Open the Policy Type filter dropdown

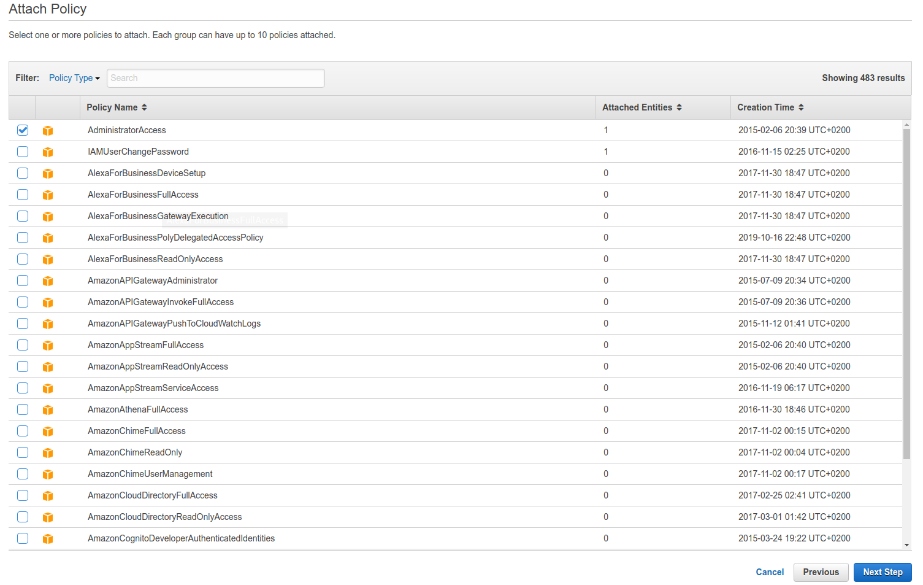point(74,78)
